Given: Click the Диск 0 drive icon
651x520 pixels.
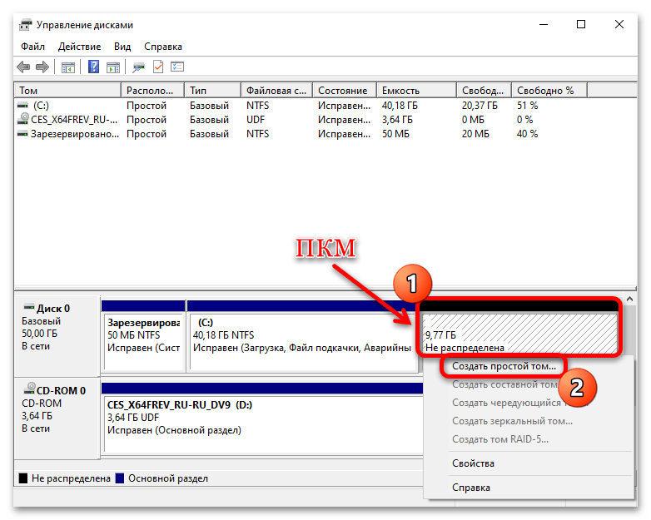Looking at the screenshot, I should pyautogui.click(x=29, y=307).
